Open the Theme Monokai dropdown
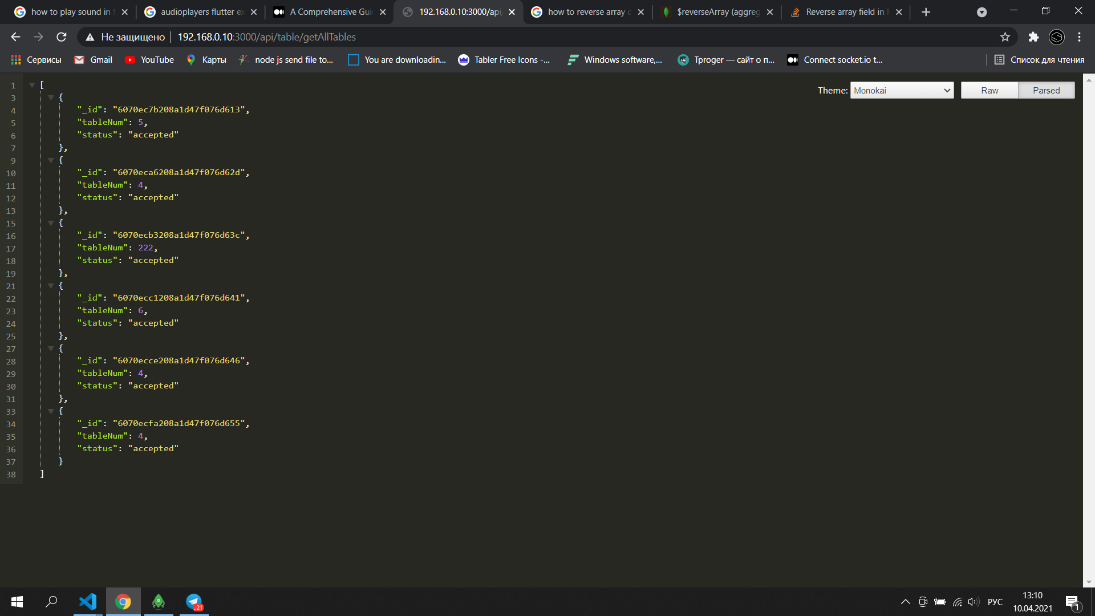The image size is (1095, 616). pyautogui.click(x=902, y=91)
